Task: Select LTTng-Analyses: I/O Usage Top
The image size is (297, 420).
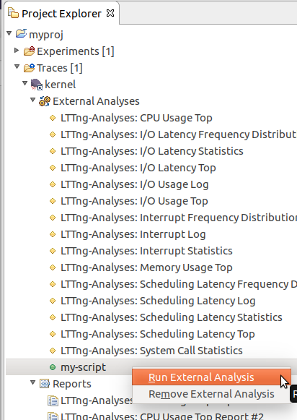Action: pyautogui.click(x=134, y=201)
